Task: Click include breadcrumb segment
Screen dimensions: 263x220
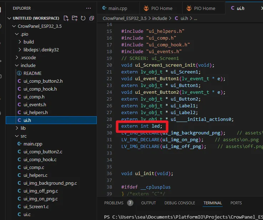Action: click(160, 18)
